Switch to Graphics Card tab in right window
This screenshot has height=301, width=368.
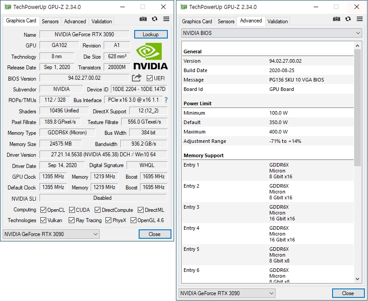tap(197, 21)
